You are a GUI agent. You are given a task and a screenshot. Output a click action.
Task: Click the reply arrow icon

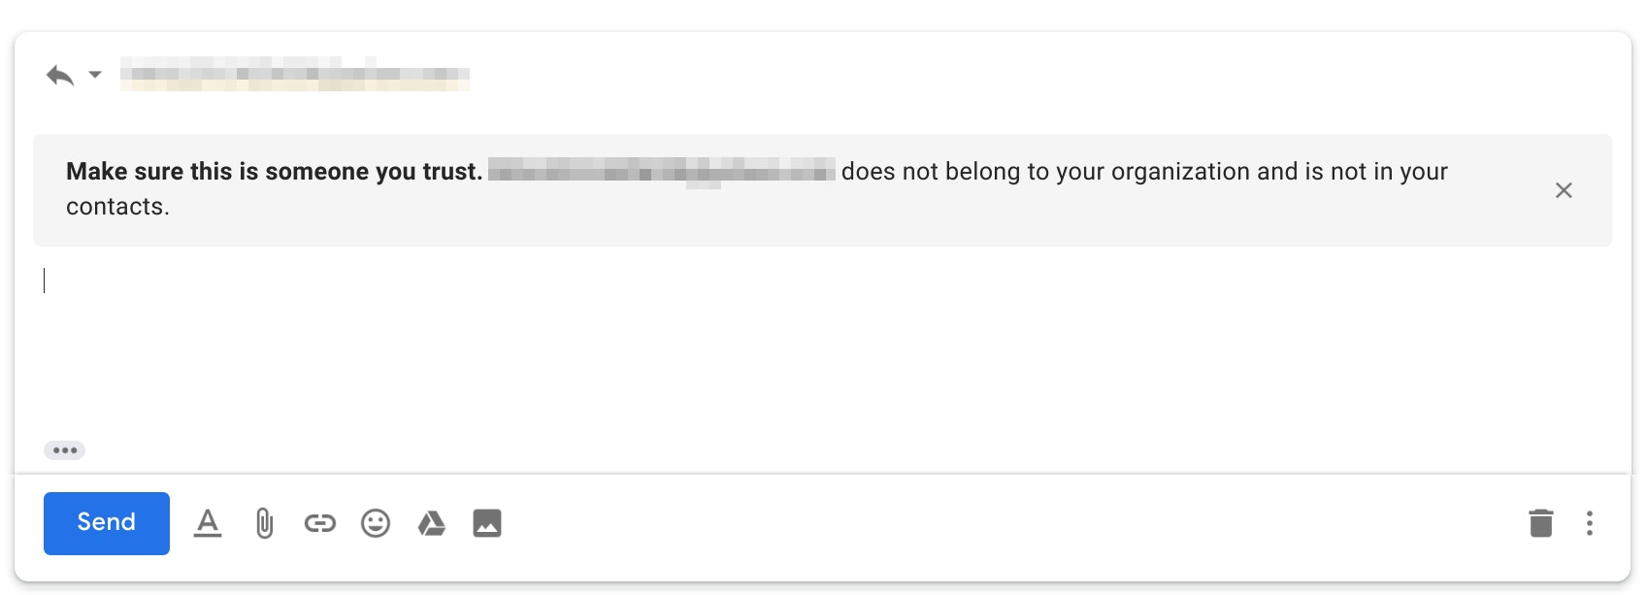[60, 75]
